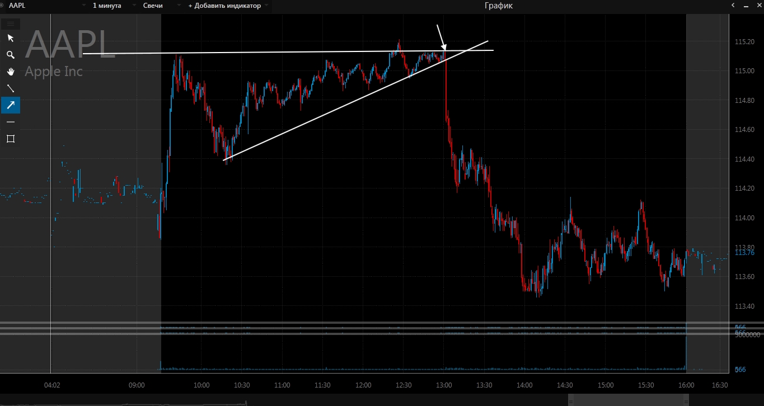764x406 pixels.
Task: Select the hand pan tool
Action: coord(10,72)
